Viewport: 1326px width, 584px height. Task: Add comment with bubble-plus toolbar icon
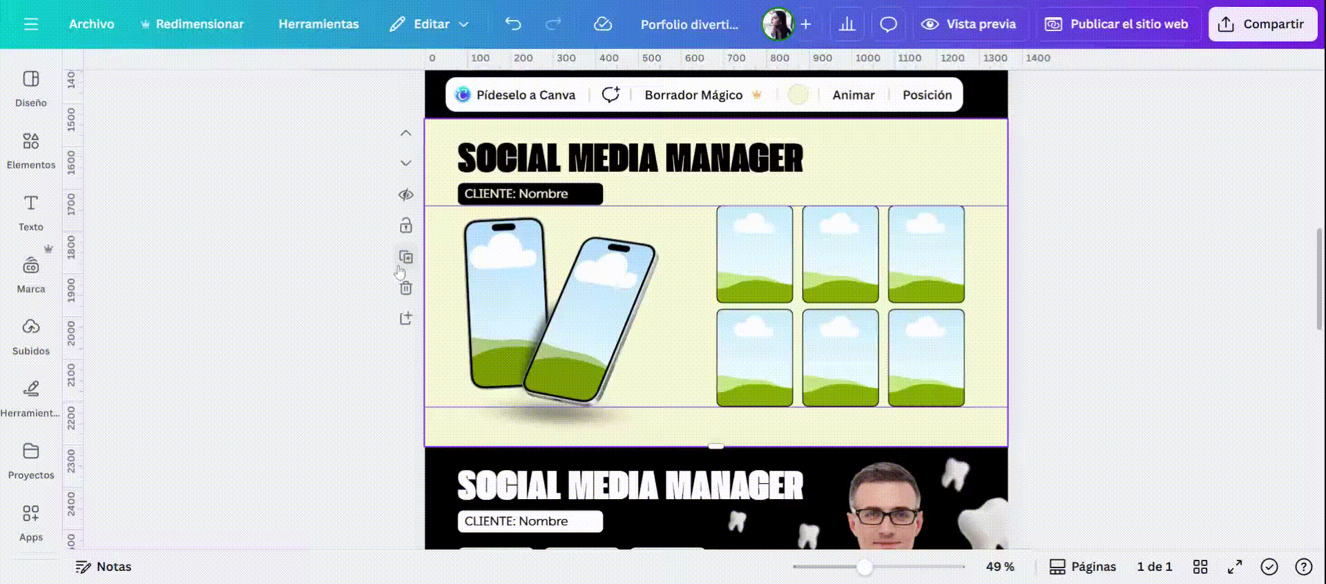(611, 95)
